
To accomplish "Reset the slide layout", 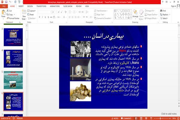I will [x=31, y=14].
